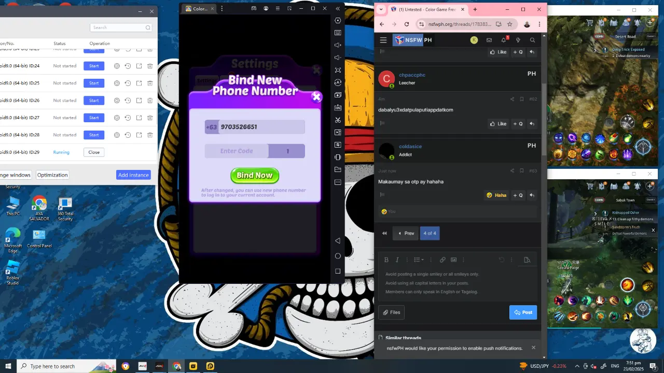Click backup/restore icon for instance ID:25
Image resolution: width=664 pixels, height=373 pixels.
pyautogui.click(x=128, y=83)
